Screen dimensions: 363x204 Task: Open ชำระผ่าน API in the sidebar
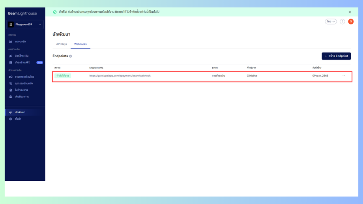[x=22, y=62]
